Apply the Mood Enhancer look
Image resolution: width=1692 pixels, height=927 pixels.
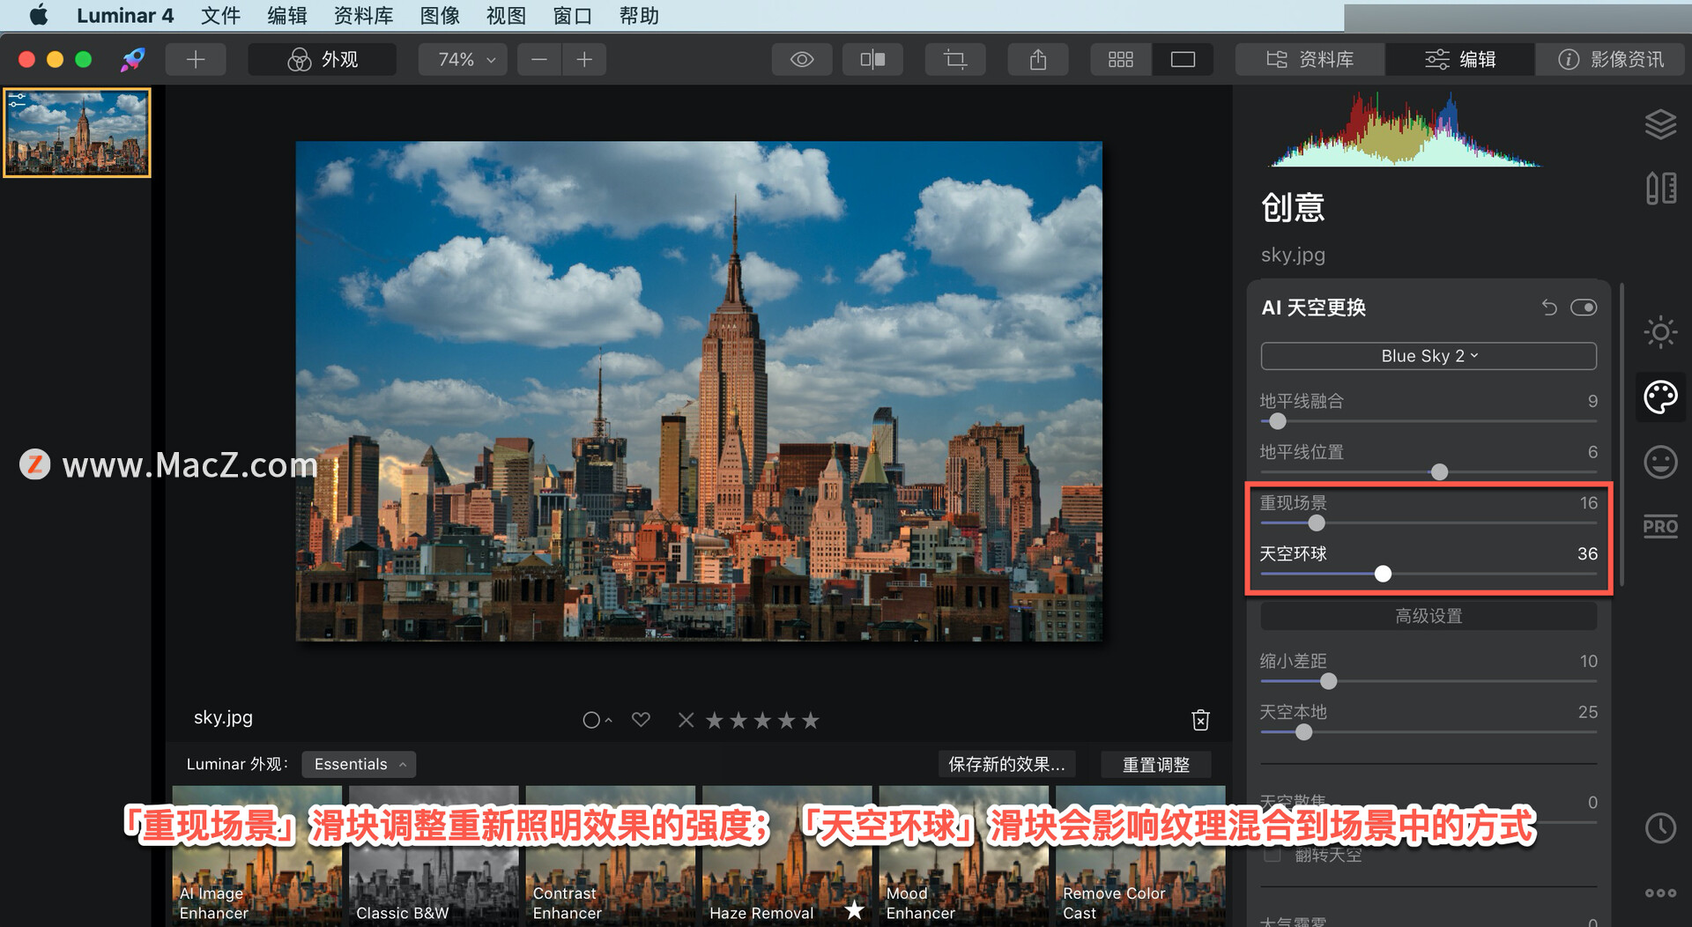964,856
